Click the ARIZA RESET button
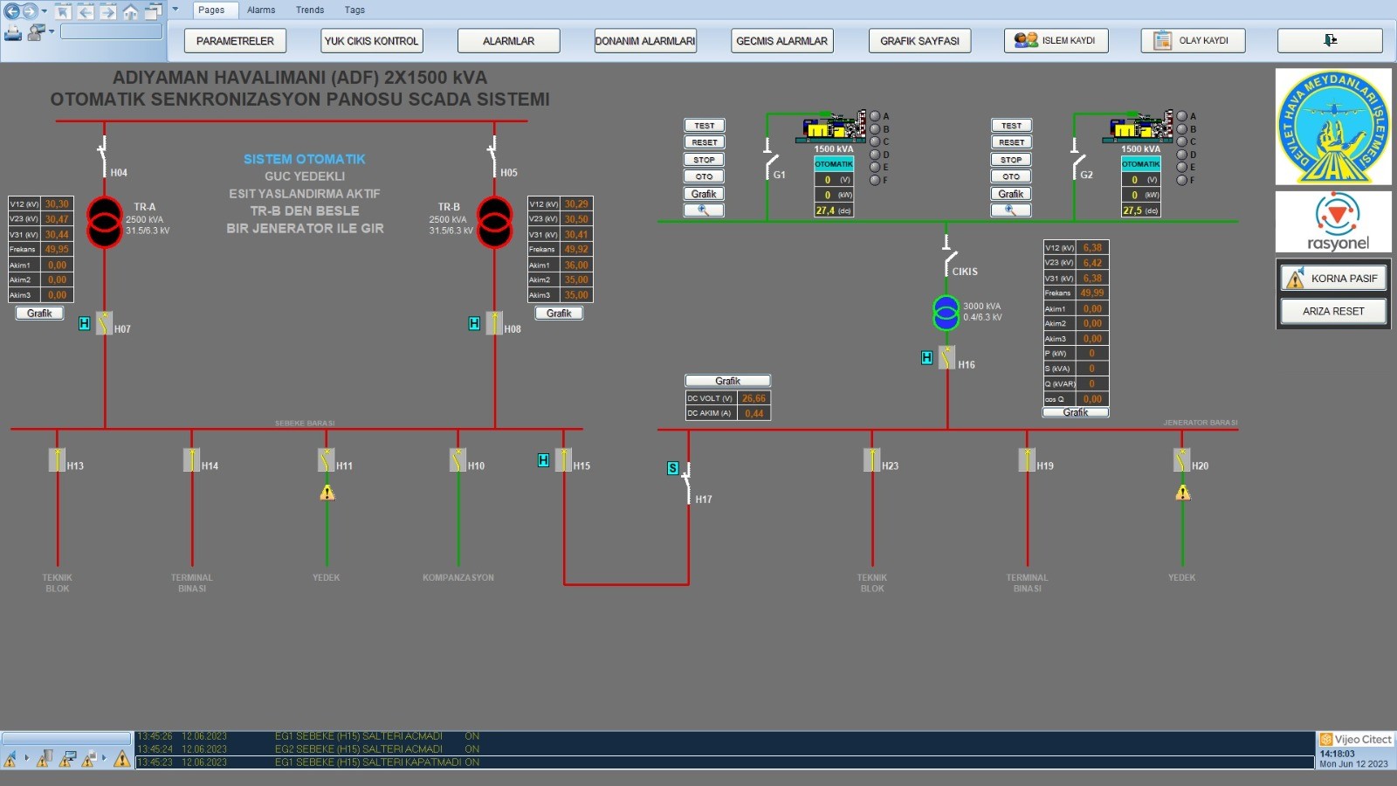 click(1333, 311)
